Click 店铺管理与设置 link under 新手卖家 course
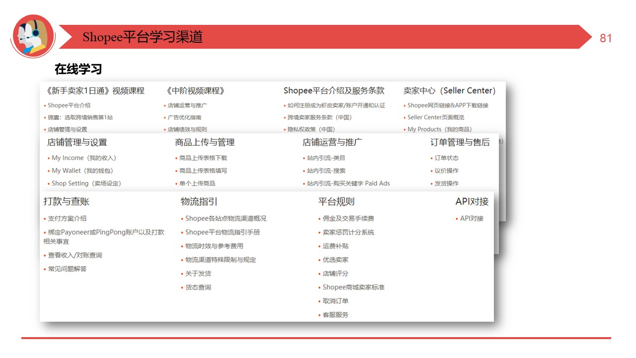The image size is (636, 358). tap(67, 129)
